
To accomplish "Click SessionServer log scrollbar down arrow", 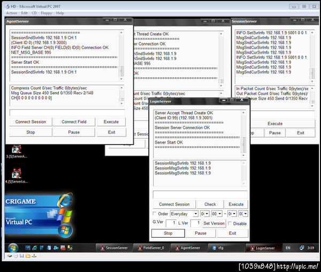I will pos(312,81).
